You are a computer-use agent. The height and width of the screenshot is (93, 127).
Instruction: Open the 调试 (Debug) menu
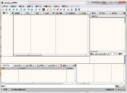22,6
